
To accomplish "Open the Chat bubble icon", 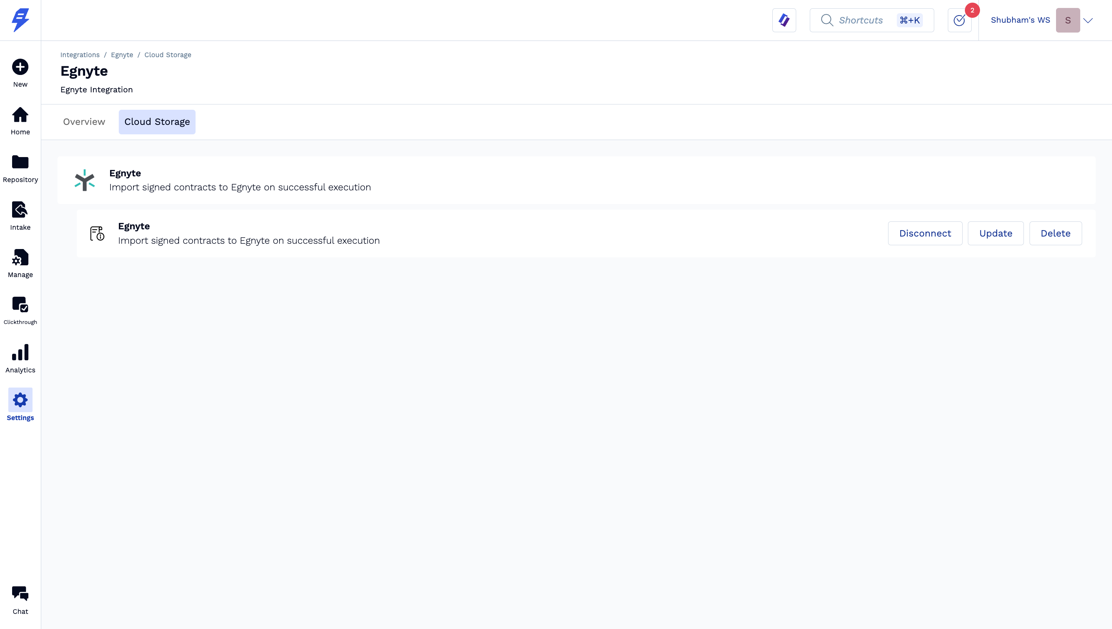I will (x=20, y=593).
